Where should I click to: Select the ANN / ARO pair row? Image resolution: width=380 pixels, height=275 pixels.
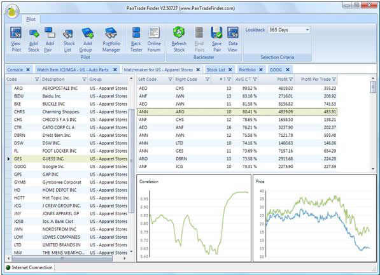point(237,111)
